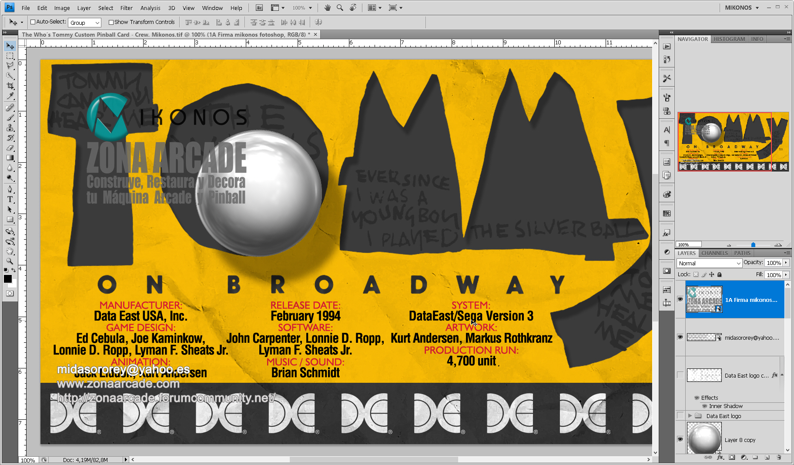Open the Opacity slider arrow
The width and height of the screenshot is (794, 465).
786,263
